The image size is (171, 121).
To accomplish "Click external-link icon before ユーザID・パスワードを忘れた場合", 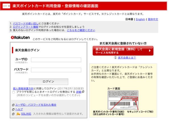I will point(13,105).
